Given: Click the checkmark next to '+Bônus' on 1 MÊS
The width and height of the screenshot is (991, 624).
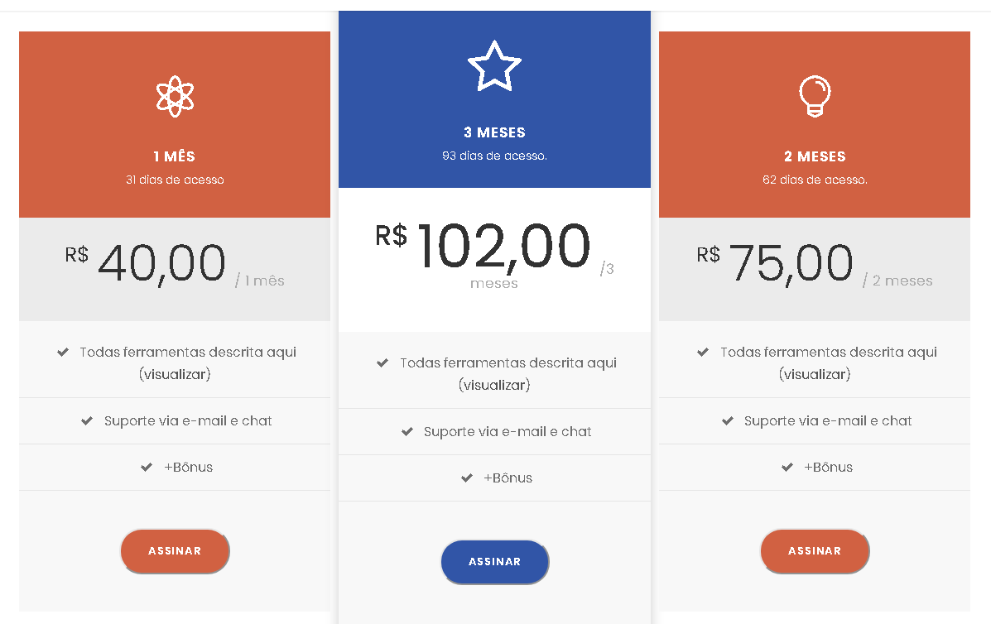Looking at the screenshot, I should click(x=146, y=467).
